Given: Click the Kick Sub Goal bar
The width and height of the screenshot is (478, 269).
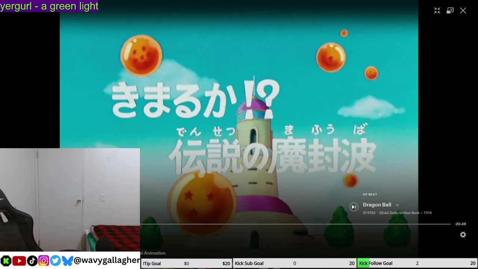Looking at the screenshot, I should pyautogui.click(x=295, y=263).
